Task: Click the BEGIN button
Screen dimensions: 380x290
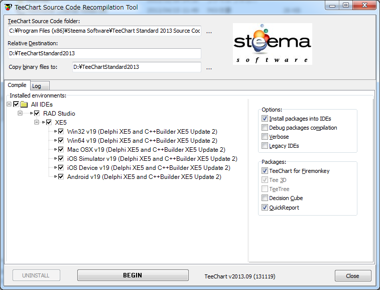Action: tap(133, 275)
